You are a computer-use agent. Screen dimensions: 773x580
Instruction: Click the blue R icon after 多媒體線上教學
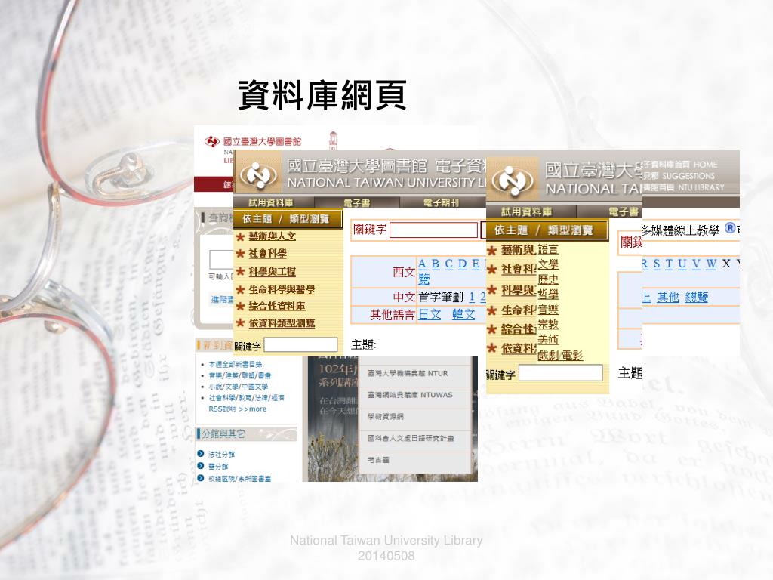click(x=730, y=228)
